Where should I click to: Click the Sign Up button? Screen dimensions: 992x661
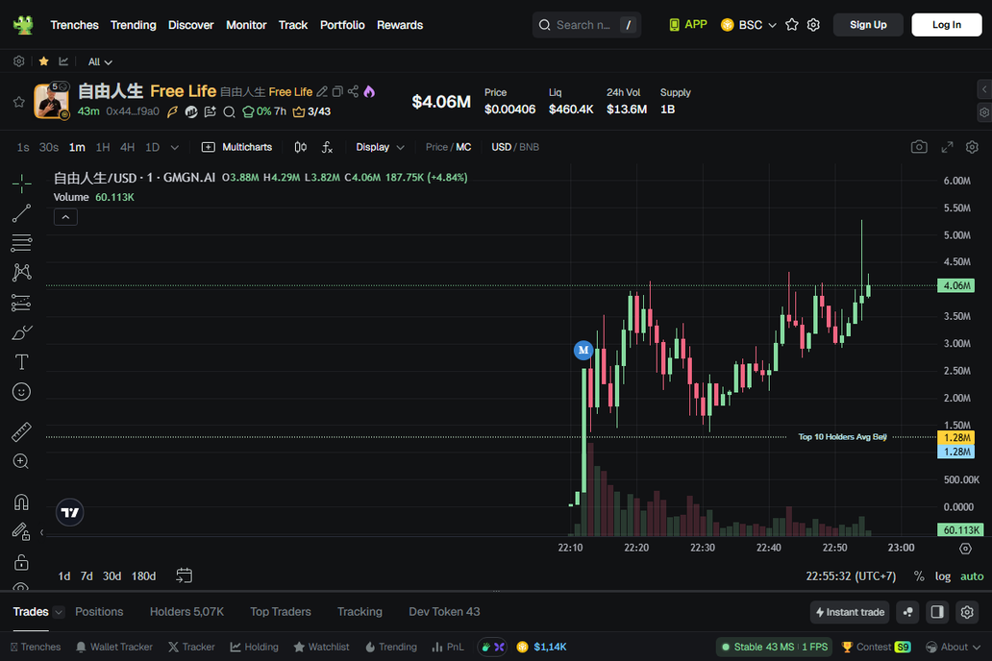tap(868, 25)
